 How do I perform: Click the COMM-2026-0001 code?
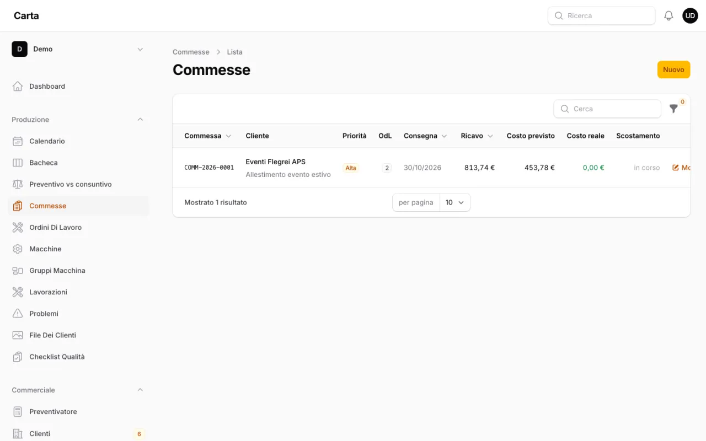coord(209,168)
